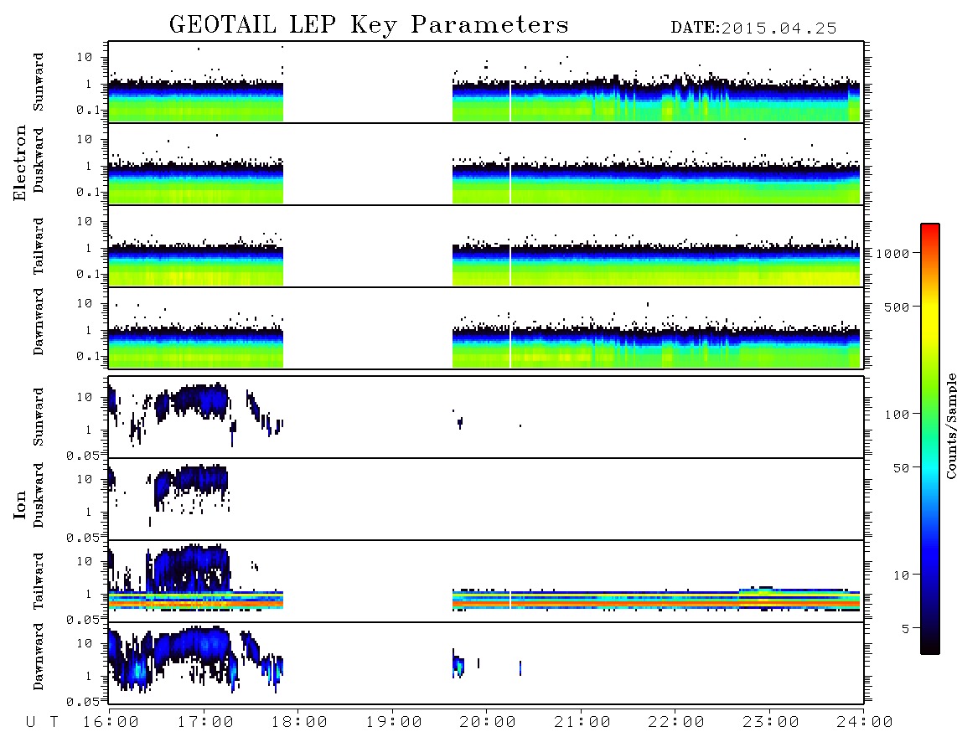
Task: Click the "GEOTAIL LEP Key Parameters" title
Action: click(x=369, y=25)
